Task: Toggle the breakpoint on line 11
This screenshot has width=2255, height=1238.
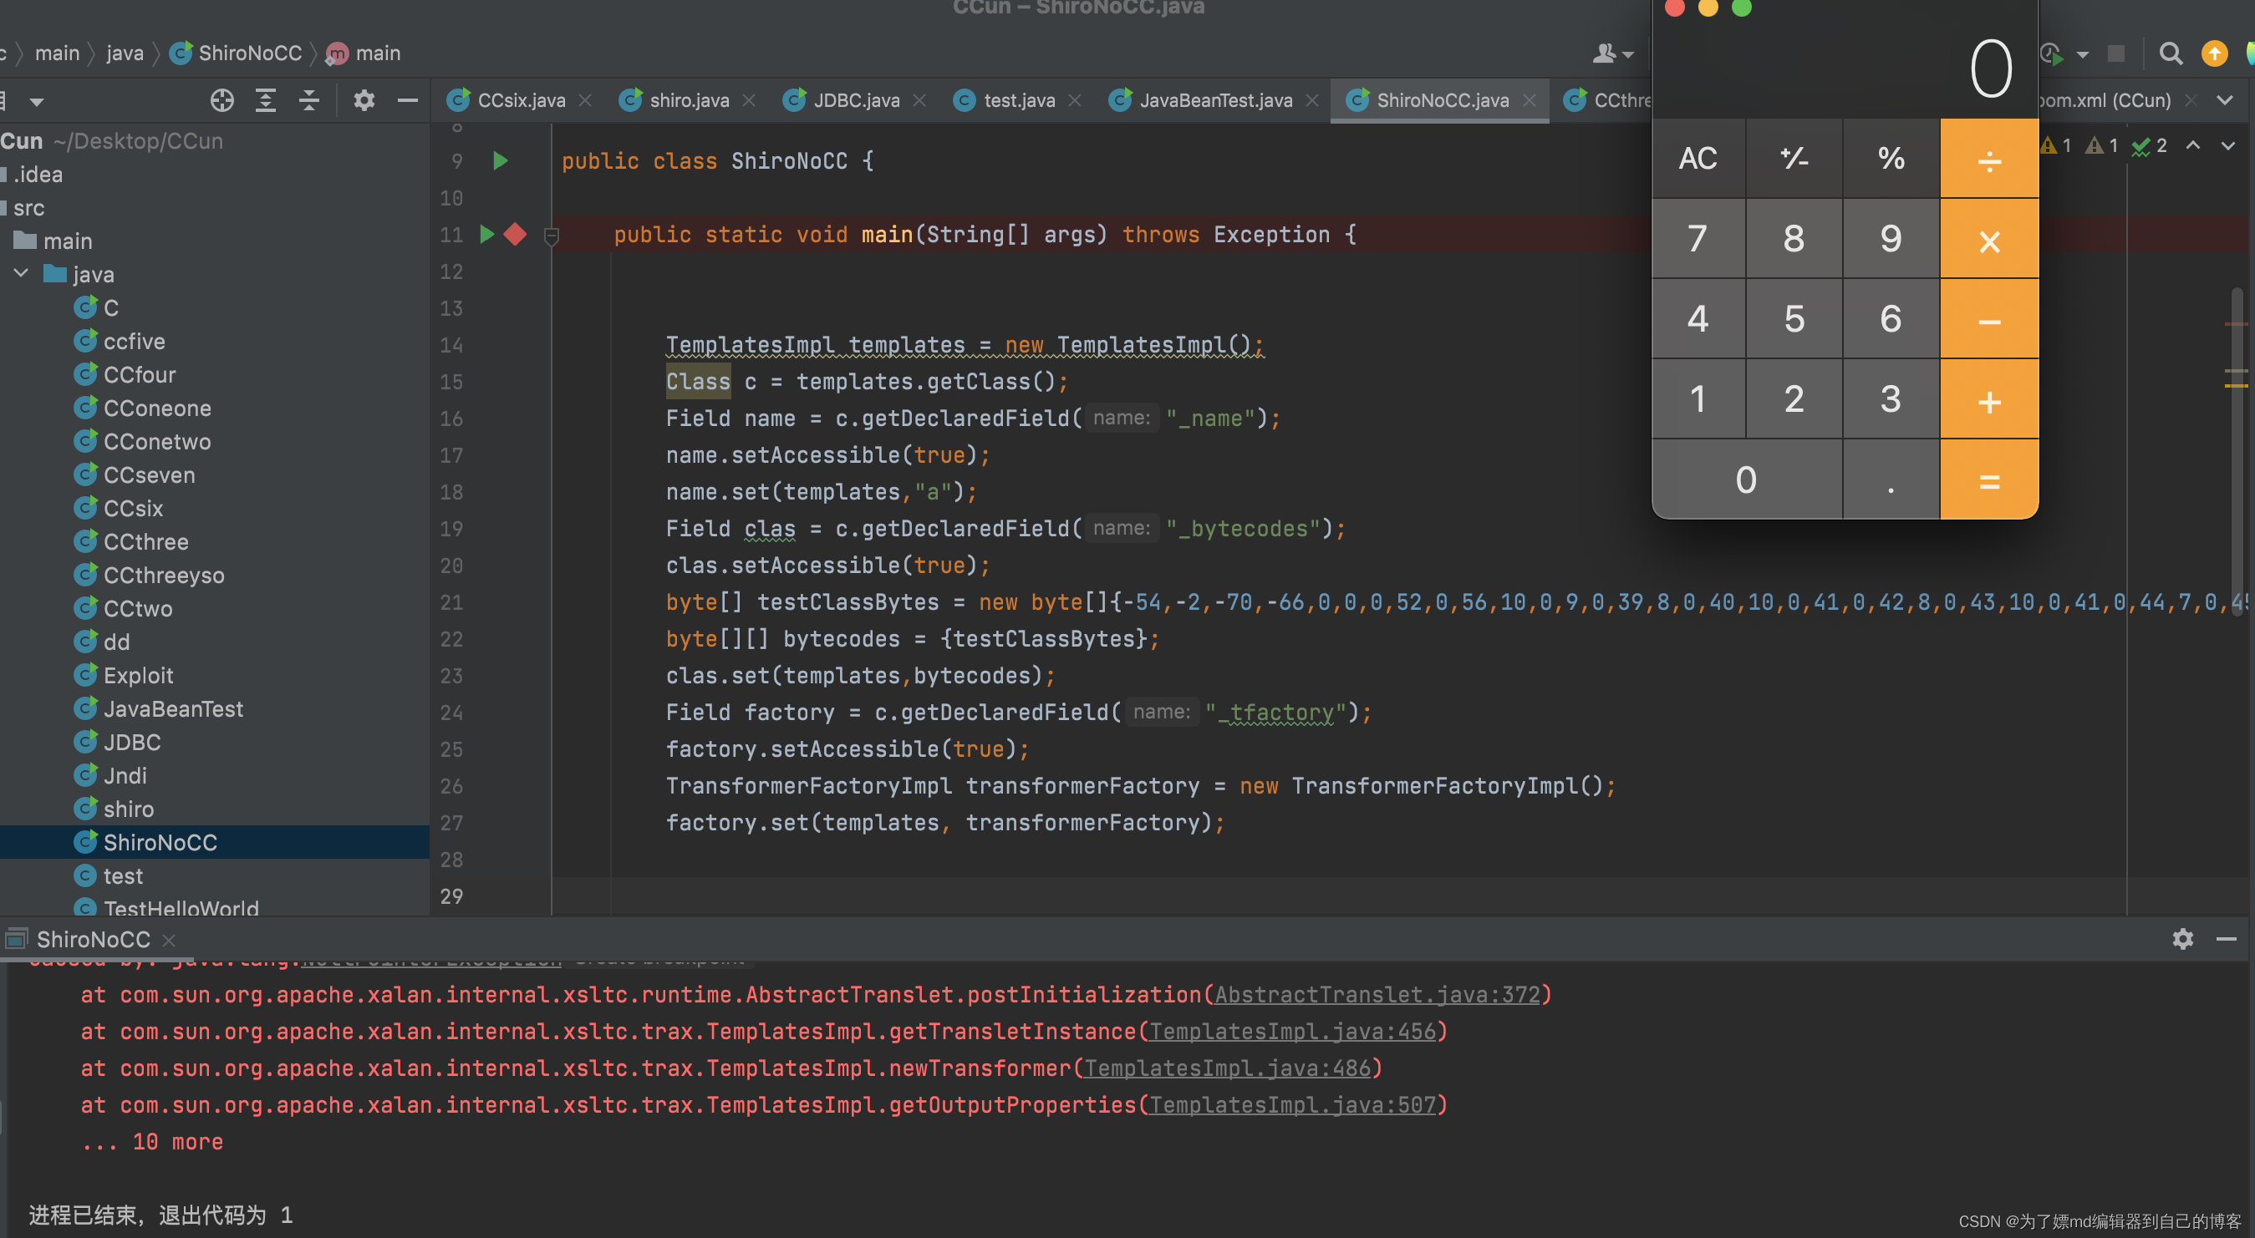Action: (x=516, y=235)
